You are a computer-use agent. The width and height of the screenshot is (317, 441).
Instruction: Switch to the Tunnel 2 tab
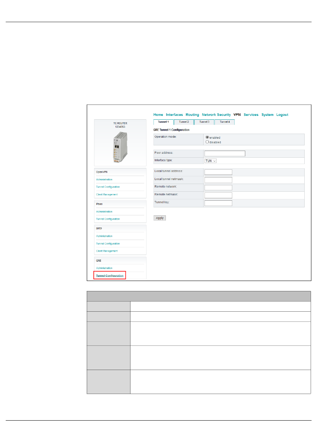184,122
